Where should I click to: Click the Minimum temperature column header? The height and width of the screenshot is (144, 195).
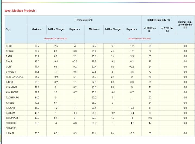coord(94,29)
